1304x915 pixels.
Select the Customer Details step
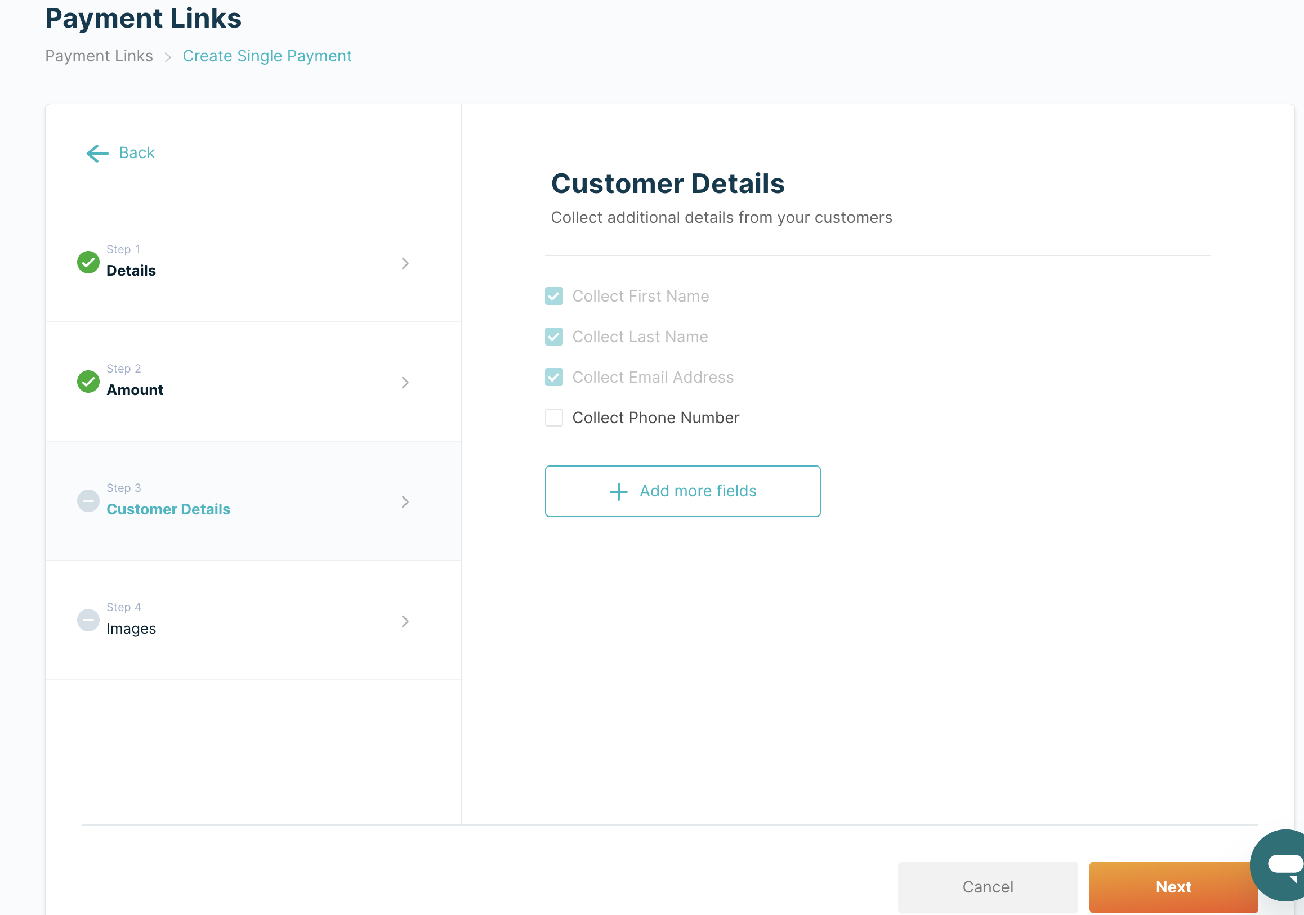[168, 509]
